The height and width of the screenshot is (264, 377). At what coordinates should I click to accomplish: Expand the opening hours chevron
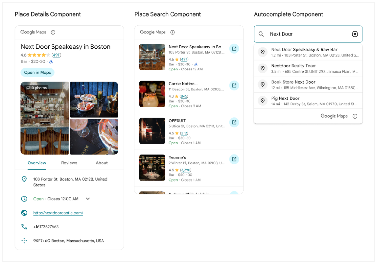[87, 199]
